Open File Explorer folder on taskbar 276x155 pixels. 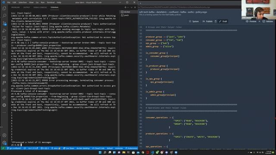(x=124, y=152)
